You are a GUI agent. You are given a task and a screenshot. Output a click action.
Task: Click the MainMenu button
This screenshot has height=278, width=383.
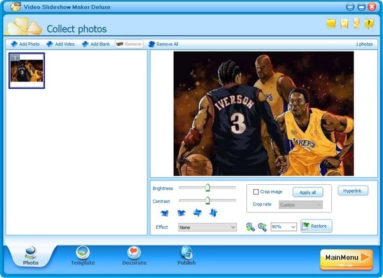[x=347, y=259]
